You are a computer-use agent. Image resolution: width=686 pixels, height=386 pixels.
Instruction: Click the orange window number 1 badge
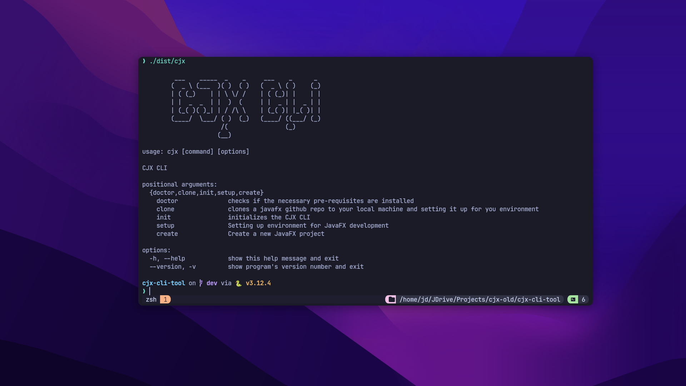click(x=165, y=300)
